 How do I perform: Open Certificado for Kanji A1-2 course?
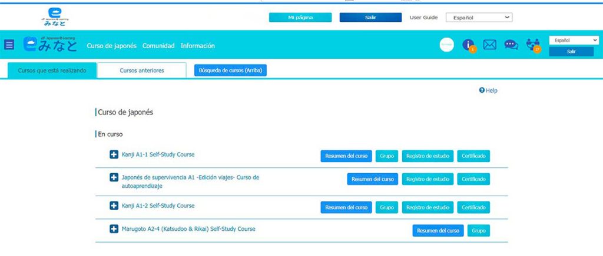(x=473, y=207)
